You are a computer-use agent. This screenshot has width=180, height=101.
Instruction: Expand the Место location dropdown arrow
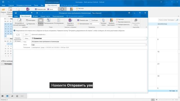coord(146,45)
